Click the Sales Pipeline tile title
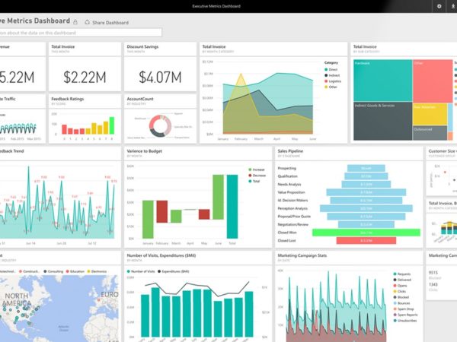The height and width of the screenshot is (342, 457). [290, 151]
